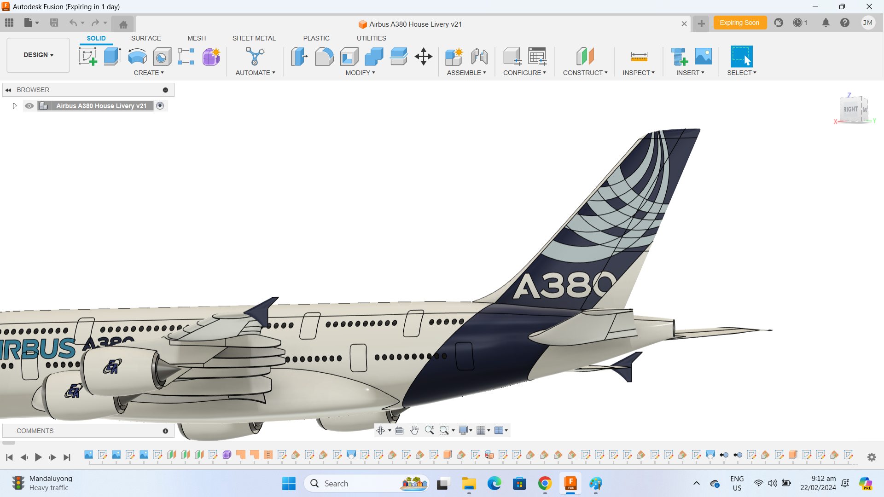Select the Move/Copy tool
Screen dimensions: 884x497
[x=423, y=56]
